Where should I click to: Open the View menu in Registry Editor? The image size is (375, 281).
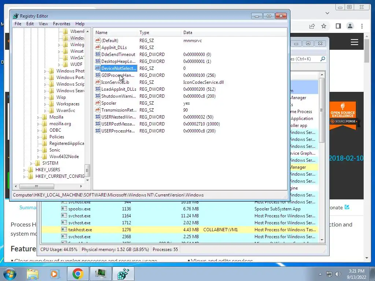coord(43,24)
